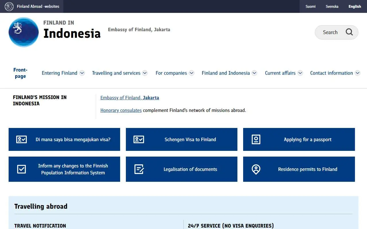Open the Contact information menu item
This screenshot has height=229, width=367.
[331, 73]
